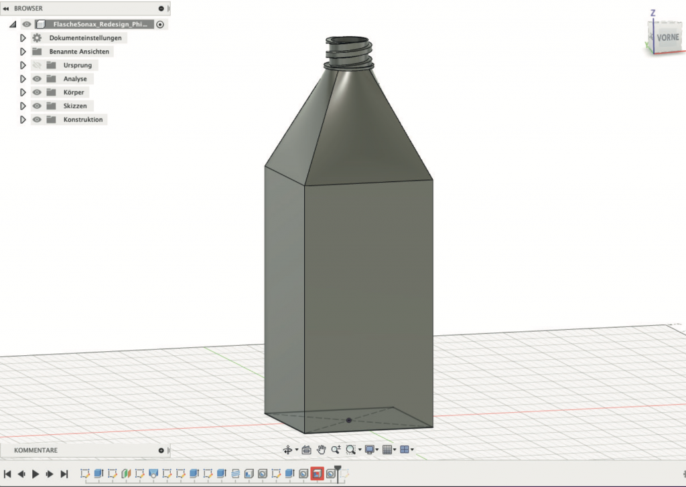This screenshot has width=686, height=487.
Task: Show the hidden Ursprung folder
Action: (x=37, y=66)
